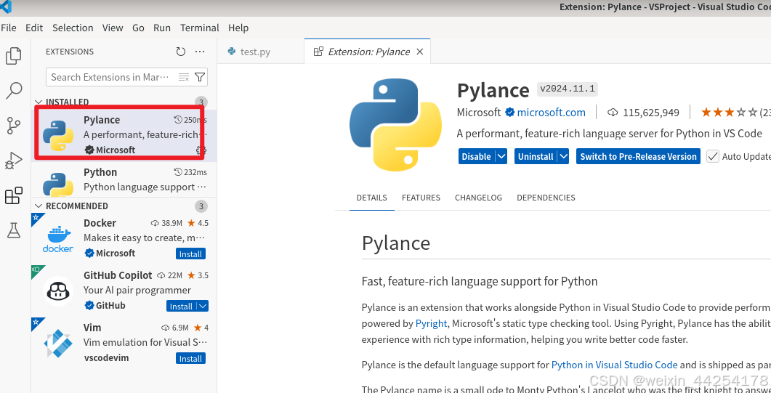This screenshot has width=771, height=393.
Task: Click the Pylance star rating
Action: (729, 113)
